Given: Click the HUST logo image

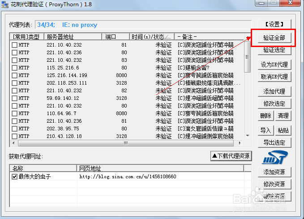Looking at the screenshot, I should [275, 157].
